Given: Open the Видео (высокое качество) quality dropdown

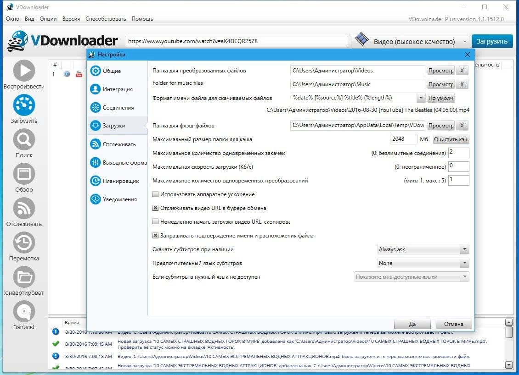Looking at the screenshot, I should click(x=411, y=42).
